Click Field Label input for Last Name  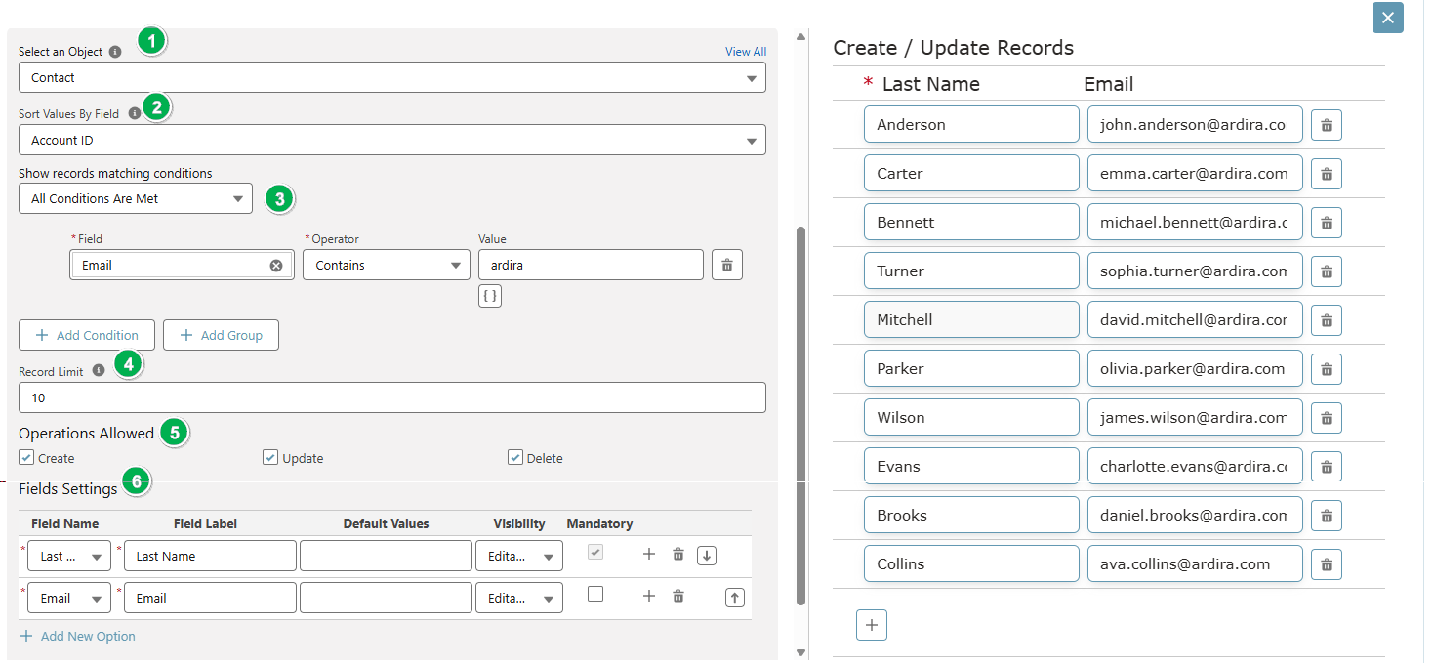click(x=210, y=556)
